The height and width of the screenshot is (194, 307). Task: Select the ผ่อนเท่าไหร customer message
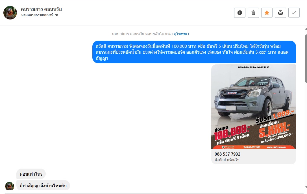point(31,174)
